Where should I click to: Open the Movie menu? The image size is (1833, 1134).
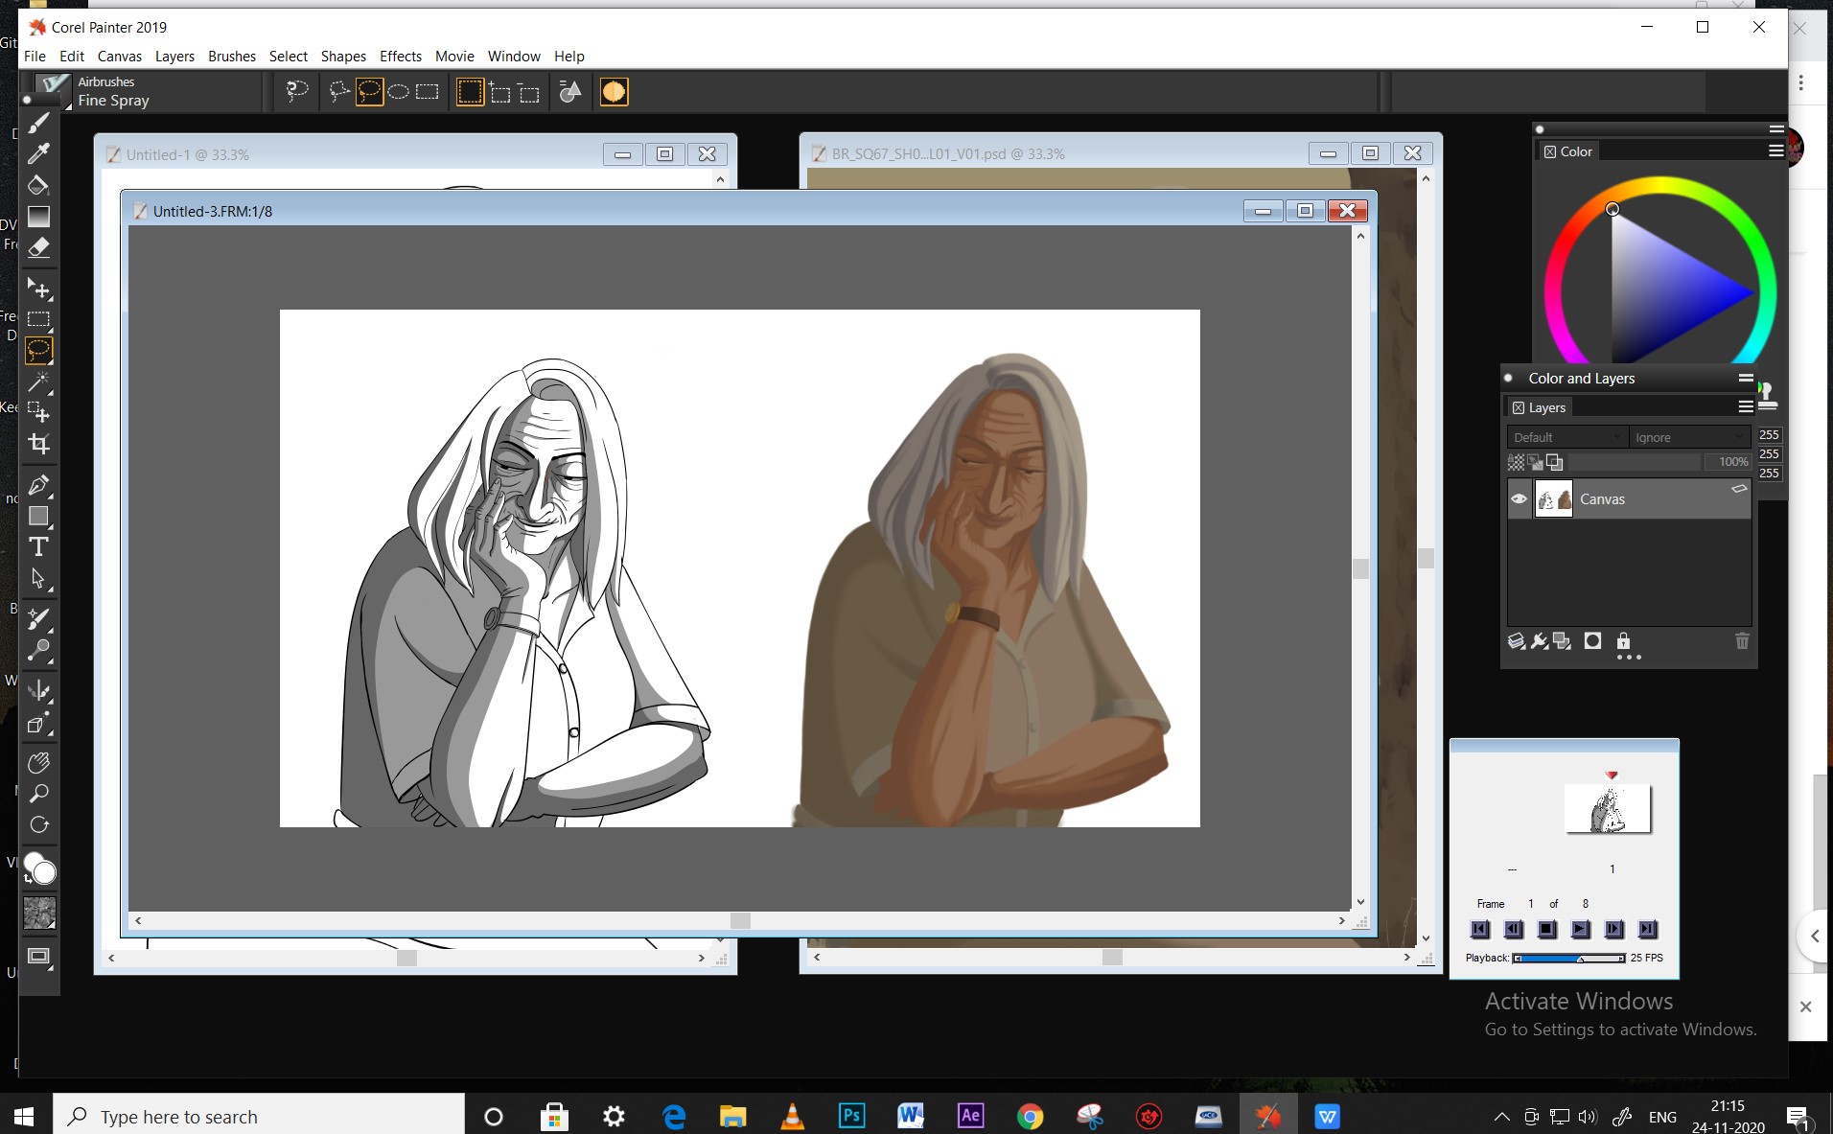click(x=454, y=57)
